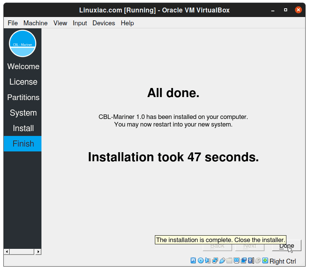Screen dimensions: 309x270
Task: Open the Machine menu
Action: 35,23
